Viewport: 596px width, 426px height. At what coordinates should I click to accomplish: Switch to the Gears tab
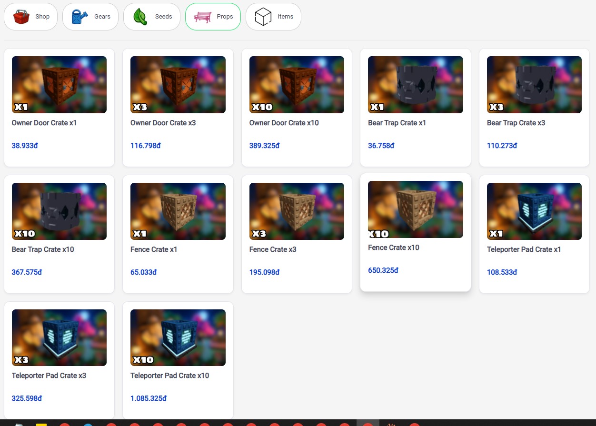pos(90,17)
